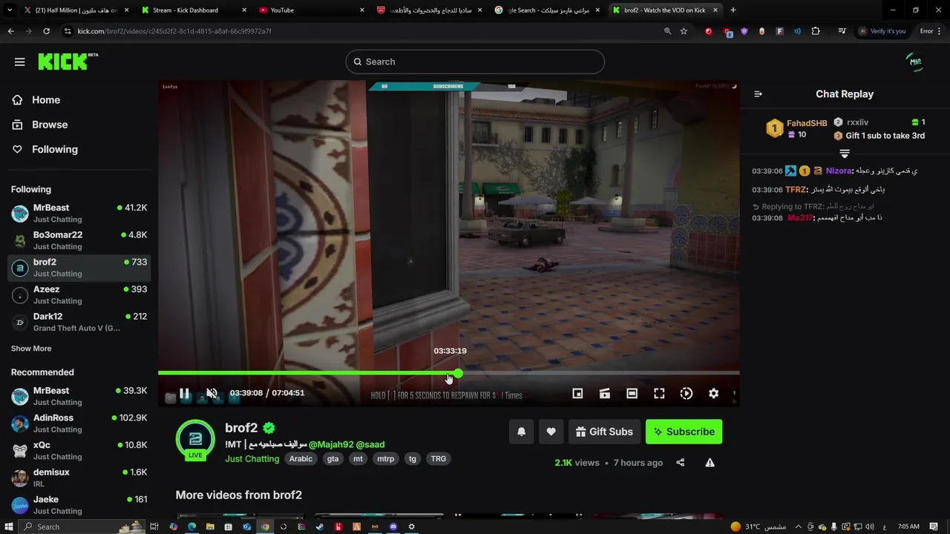The width and height of the screenshot is (950, 534).
Task: Open the user profile avatar menu
Action: click(x=916, y=62)
